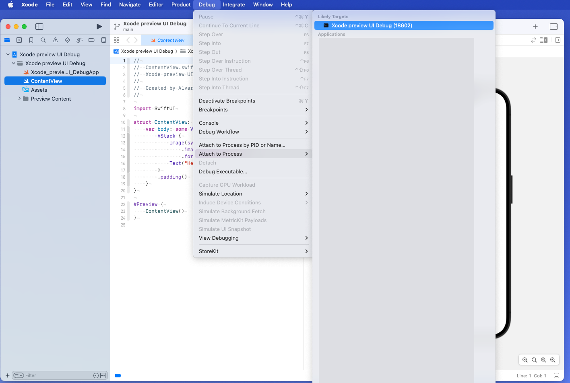Expand the Preview Content folder

19,99
